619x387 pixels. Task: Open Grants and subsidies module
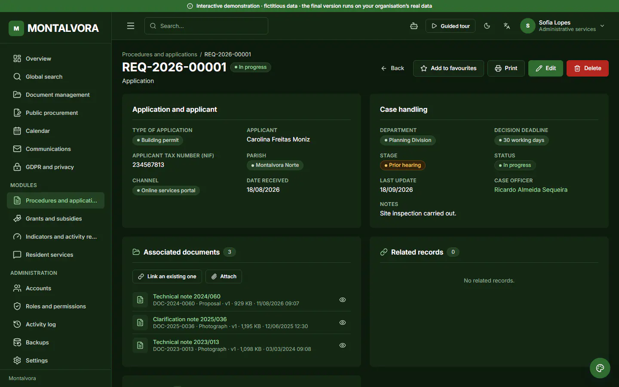pos(55,218)
